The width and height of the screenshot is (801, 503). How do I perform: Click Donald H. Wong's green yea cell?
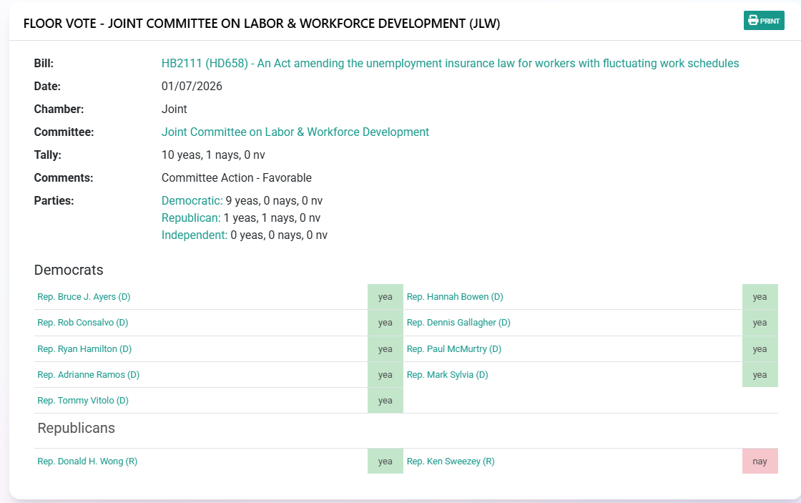tap(385, 462)
